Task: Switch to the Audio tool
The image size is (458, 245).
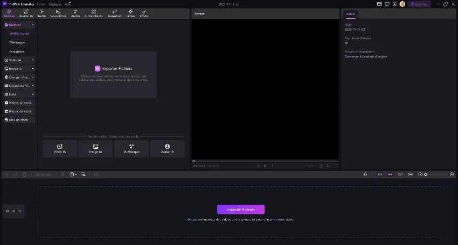Action: click(75, 13)
